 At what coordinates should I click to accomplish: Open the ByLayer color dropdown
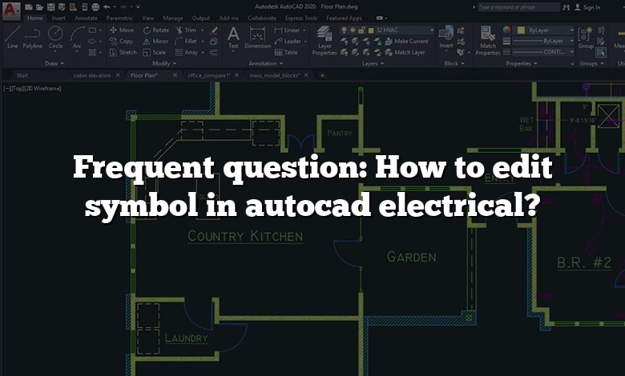point(571,30)
